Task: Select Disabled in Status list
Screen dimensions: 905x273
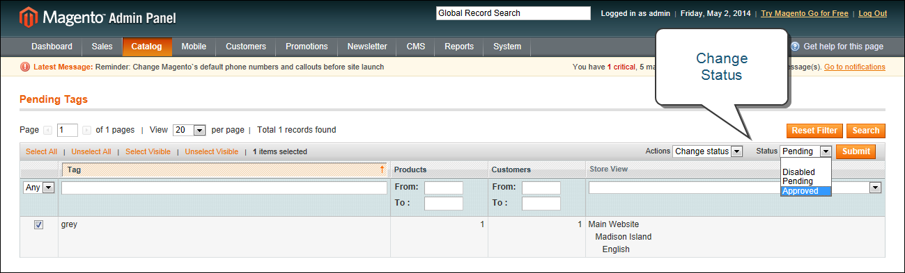Action: pos(806,172)
